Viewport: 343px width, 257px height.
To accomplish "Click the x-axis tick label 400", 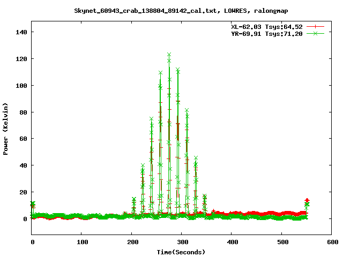I will pyautogui.click(x=233, y=242).
